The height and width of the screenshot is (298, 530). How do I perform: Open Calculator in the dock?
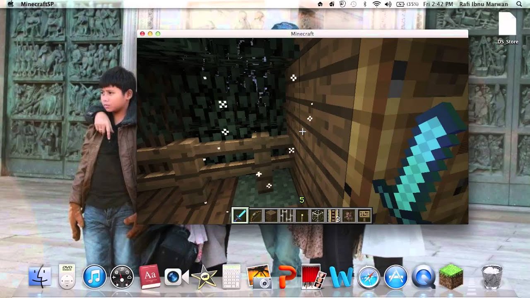pos(231,277)
